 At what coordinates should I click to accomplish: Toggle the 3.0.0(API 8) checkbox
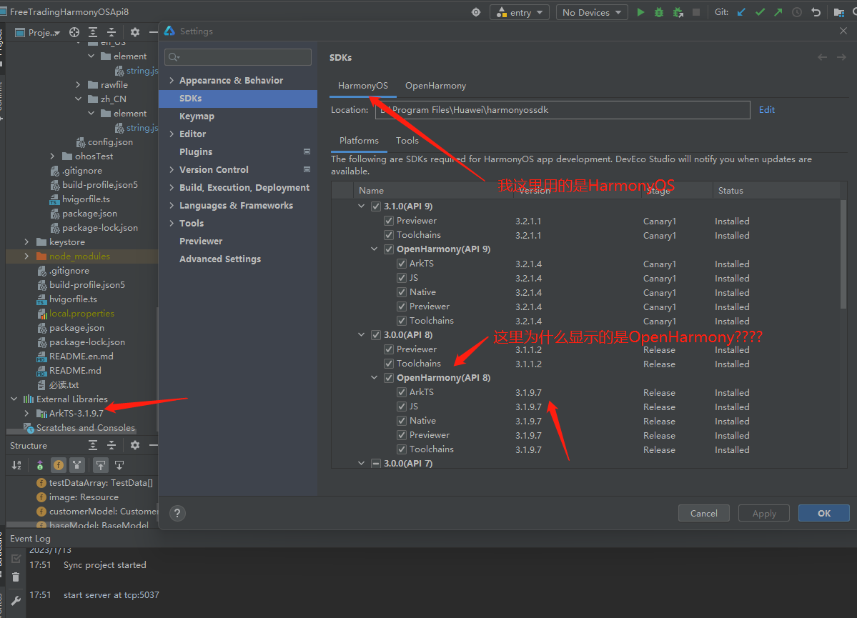pyautogui.click(x=376, y=335)
